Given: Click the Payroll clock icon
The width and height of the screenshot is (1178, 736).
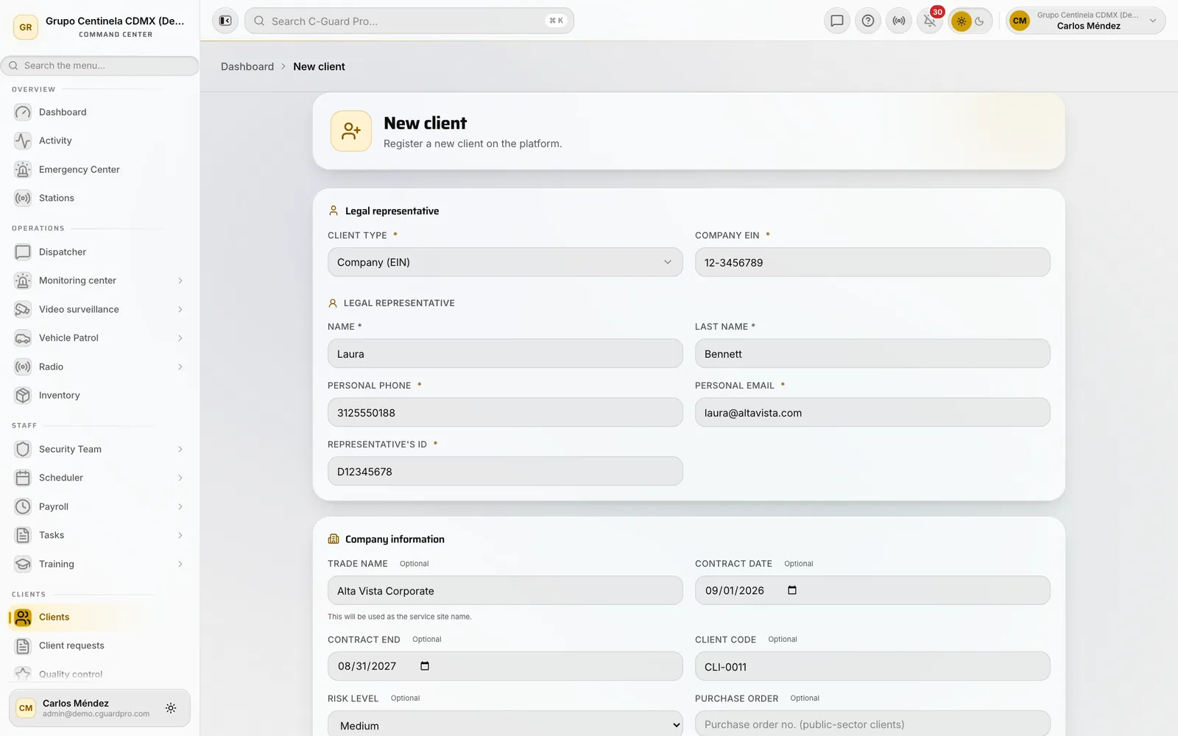Looking at the screenshot, I should tap(23, 506).
